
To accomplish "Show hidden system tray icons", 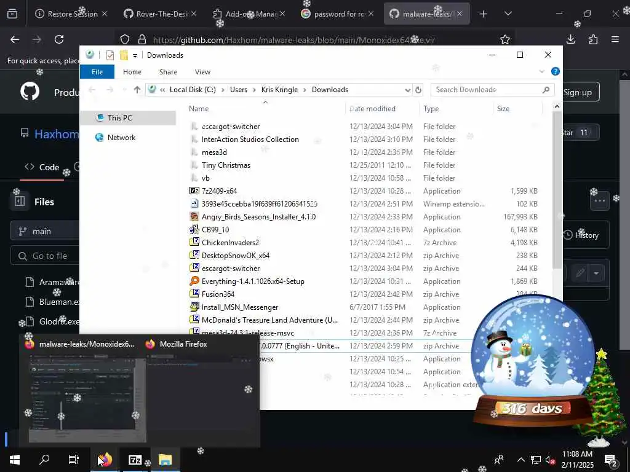I will (520, 460).
